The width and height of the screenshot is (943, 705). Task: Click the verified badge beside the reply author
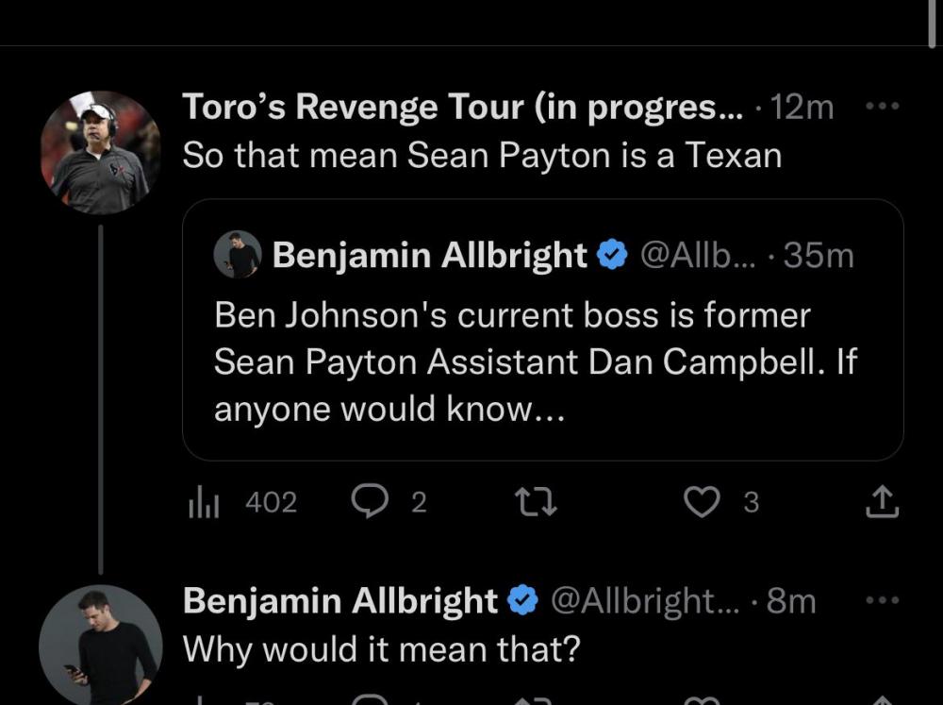(x=523, y=600)
